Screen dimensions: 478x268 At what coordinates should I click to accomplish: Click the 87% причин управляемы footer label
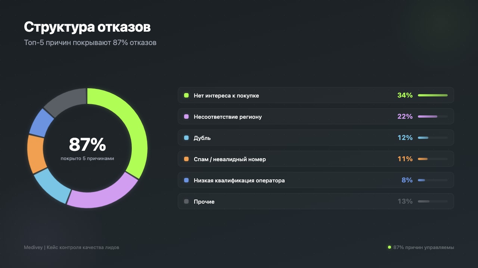[423, 247]
